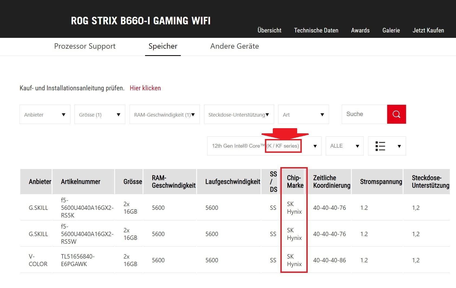This screenshot has width=456, height=288.
Task: Open the Übersicht navigation item
Action: [x=270, y=30]
